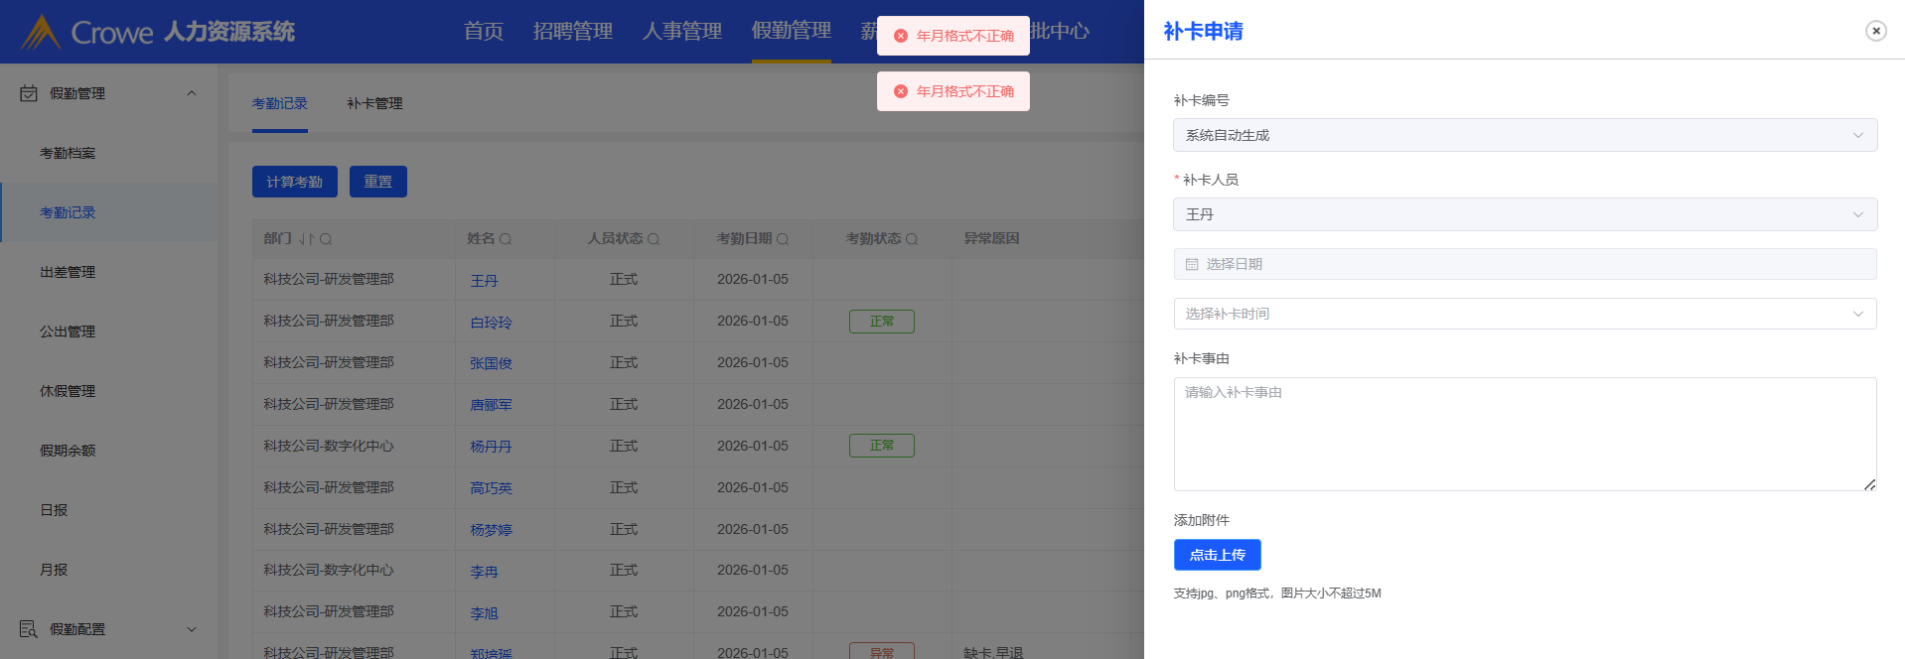Open 假期余额 in the sidebar

click(x=68, y=451)
